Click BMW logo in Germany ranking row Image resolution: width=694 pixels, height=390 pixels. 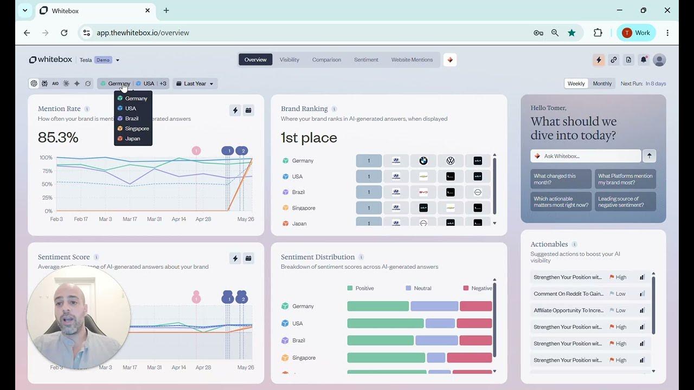pyautogui.click(x=423, y=161)
